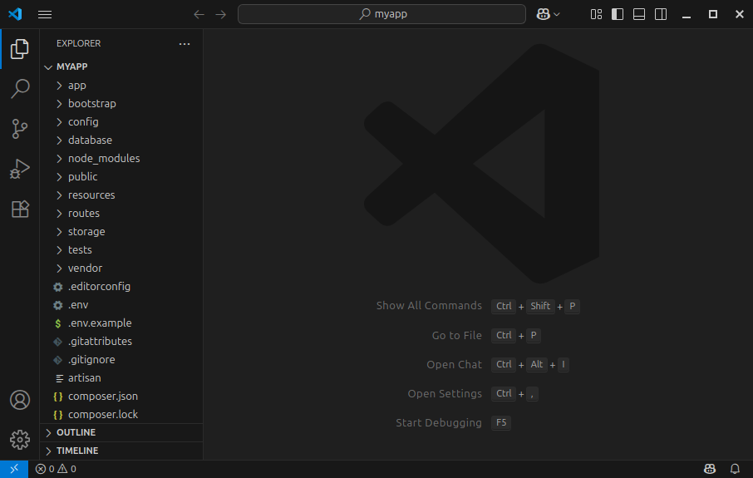This screenshot has height=478, width=753.
Task: Expand the public folder
Action: (x=121, y=177)
